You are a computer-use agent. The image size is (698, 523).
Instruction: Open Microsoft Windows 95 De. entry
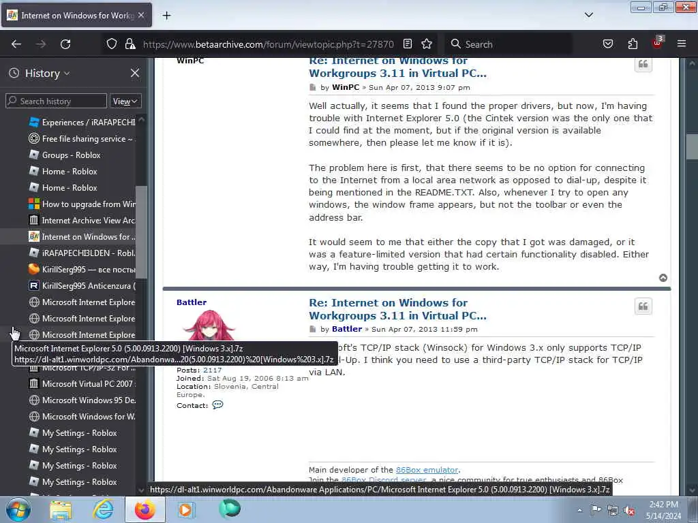82,400
